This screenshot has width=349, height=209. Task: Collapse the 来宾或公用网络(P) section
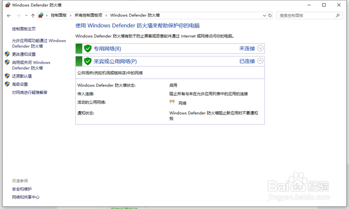click(x=260, y=61)
